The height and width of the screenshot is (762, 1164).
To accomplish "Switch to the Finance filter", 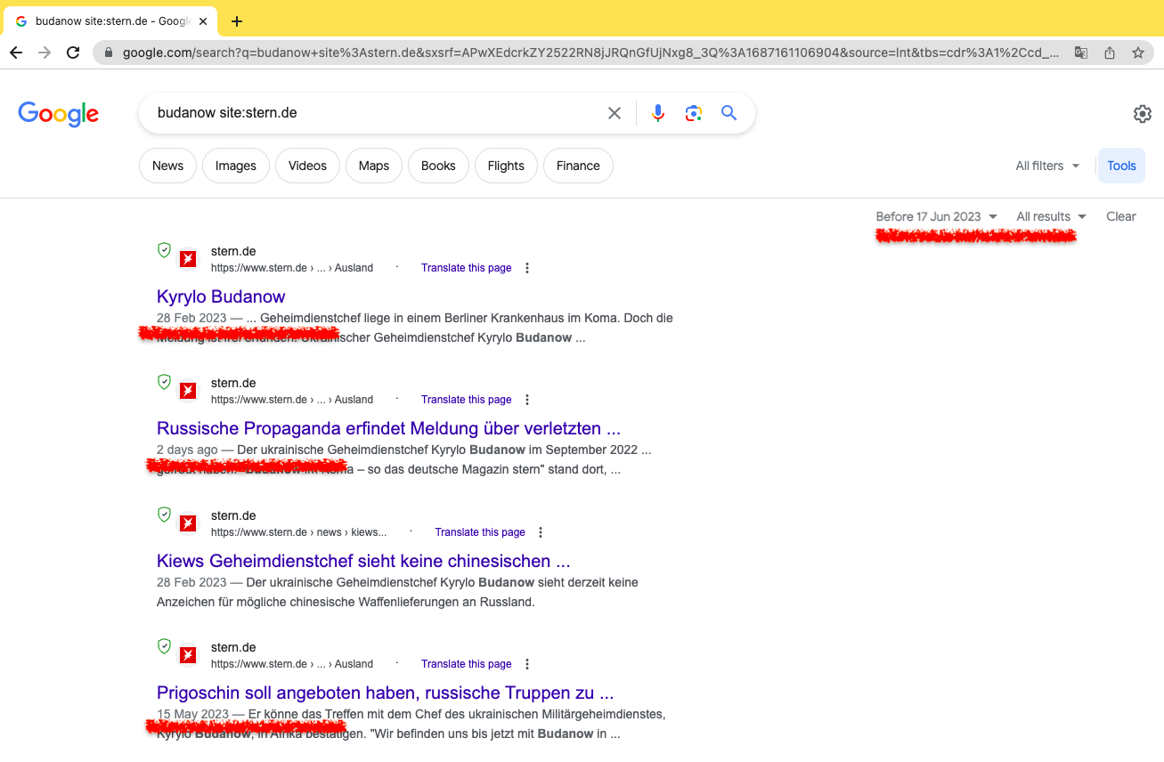I will pyautogui.click(x=578, y=166).
